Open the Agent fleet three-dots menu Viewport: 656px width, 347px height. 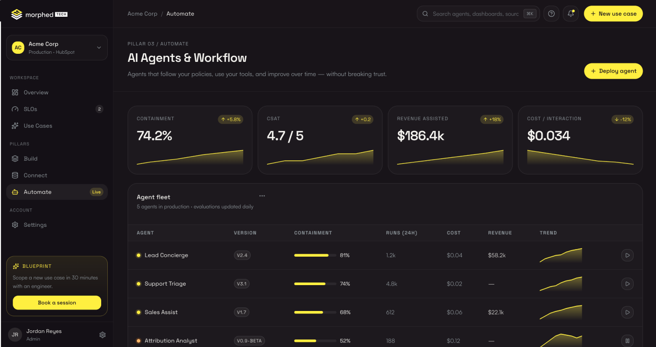(x=262, y=196)
